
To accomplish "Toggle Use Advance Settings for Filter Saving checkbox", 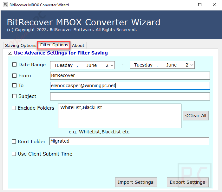I will click(x=10, y=53).
